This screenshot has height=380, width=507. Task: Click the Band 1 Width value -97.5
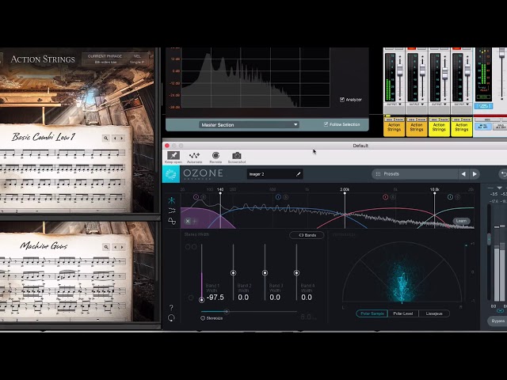(x=215, y=298)
